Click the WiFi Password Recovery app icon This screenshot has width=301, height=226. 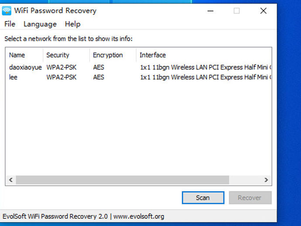[x=7, y=10]
